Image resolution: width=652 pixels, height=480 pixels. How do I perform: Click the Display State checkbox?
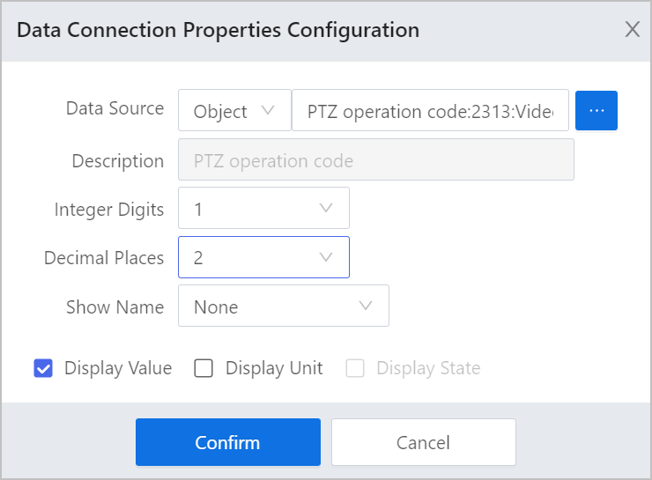(x=355, y=368)
